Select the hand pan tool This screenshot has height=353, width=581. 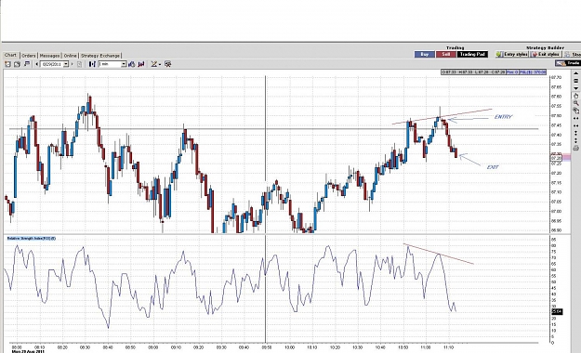pos(575,96)
